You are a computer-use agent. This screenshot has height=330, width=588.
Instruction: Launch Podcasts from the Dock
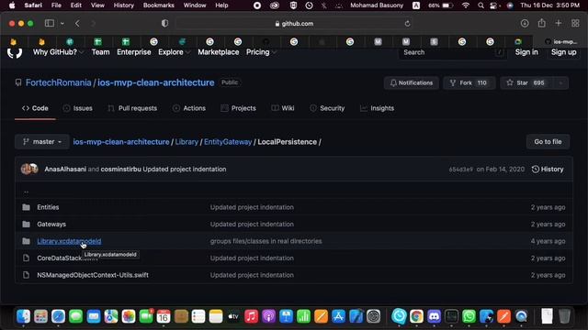[268, 316]
